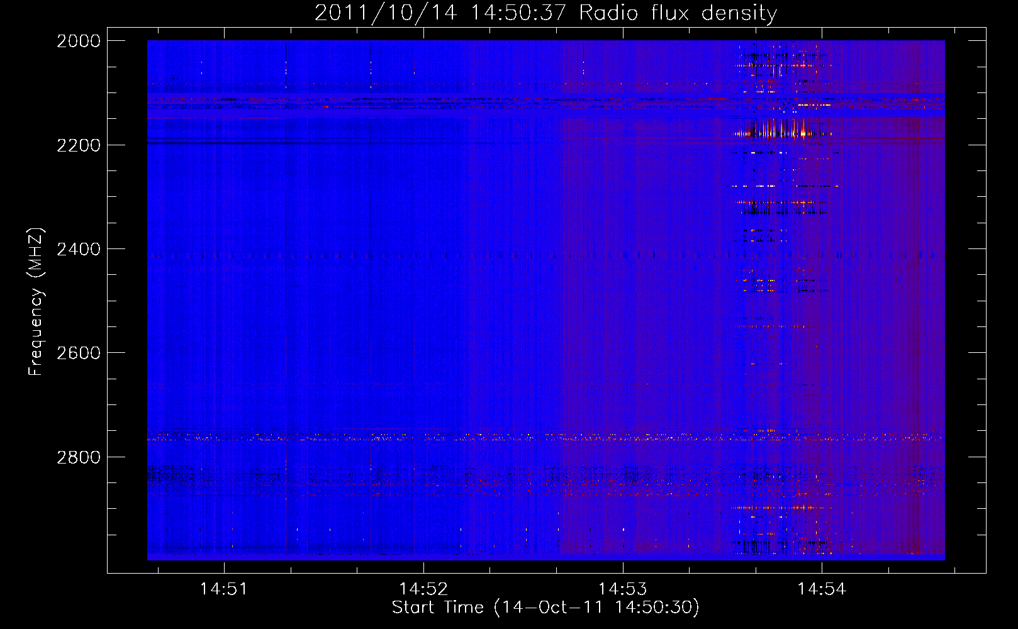Click the 2000 frequency tick label
This screenshot has height=629, width=1018.
pyautogui.click(x=79, y=41)
